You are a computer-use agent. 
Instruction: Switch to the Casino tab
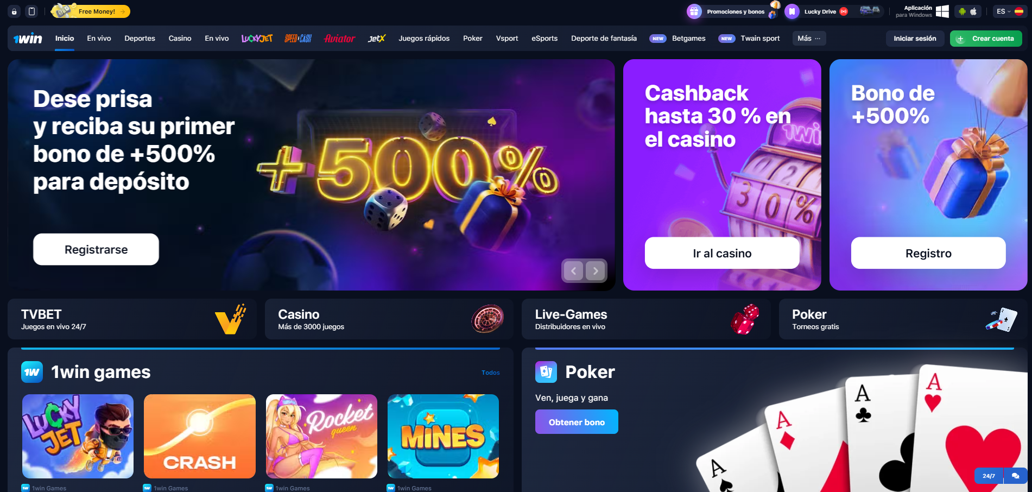click(180, 39)
